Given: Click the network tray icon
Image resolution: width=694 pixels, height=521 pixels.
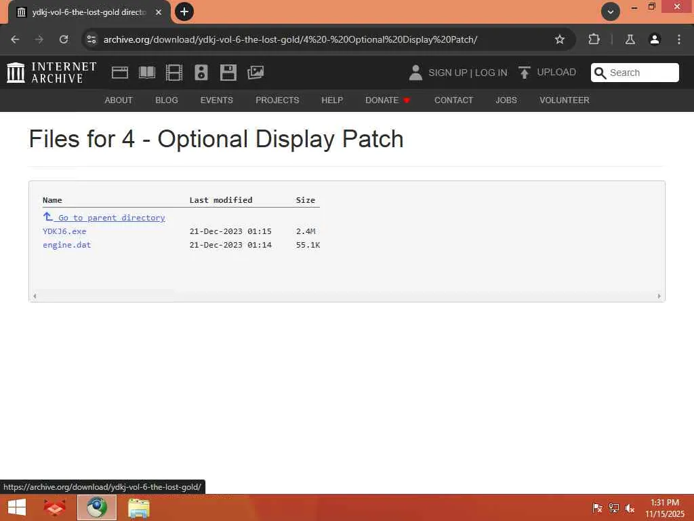Looking at the screenshot, I should [x=613, y=507].
